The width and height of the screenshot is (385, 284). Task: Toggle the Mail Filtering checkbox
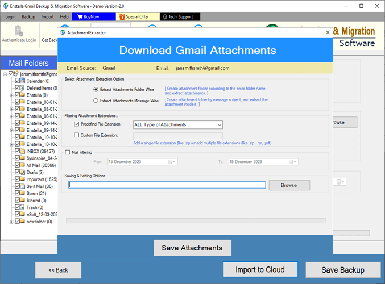pyautogui.click(x=68, y=152)
